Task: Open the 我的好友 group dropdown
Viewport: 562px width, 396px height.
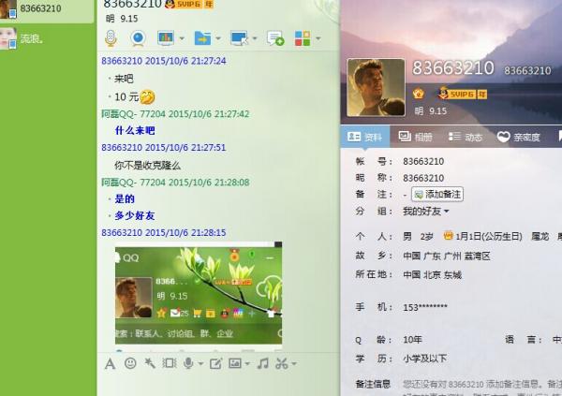Action: tap(426, 212)
